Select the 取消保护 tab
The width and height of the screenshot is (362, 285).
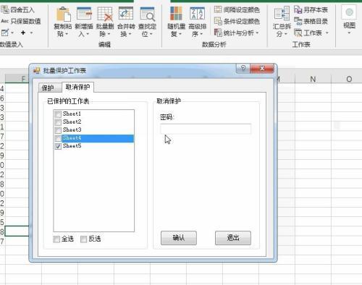(77, 87)
